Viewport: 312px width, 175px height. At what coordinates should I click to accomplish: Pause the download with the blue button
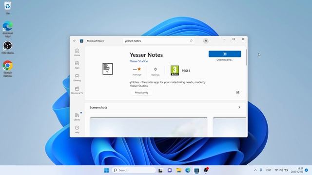[x=225, y=54]
